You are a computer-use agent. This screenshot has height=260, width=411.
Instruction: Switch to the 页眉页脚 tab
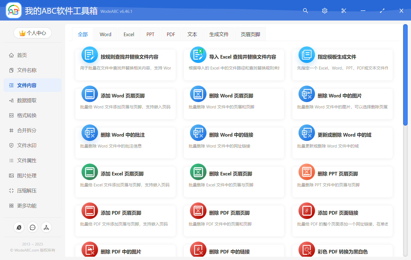[250, 34]
